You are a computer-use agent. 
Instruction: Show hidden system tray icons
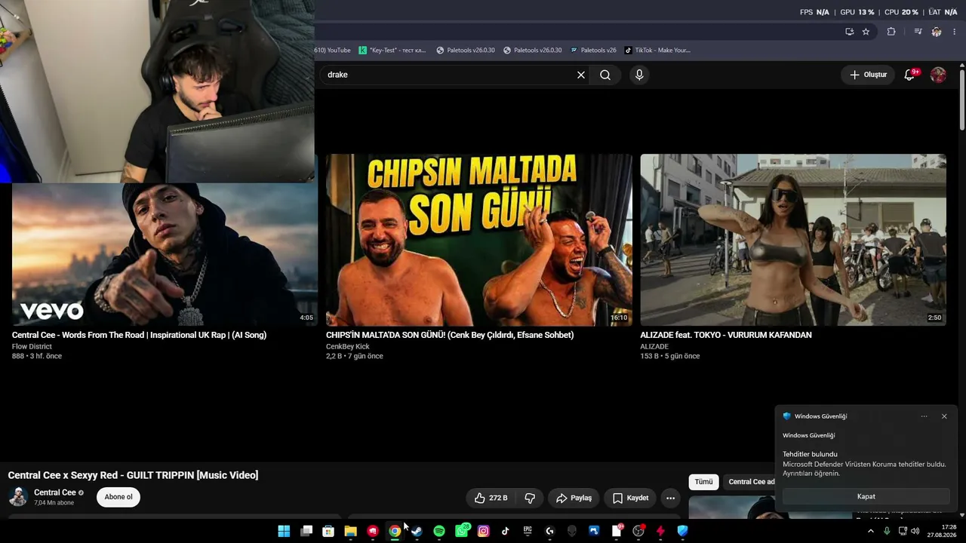coord(871,531)
